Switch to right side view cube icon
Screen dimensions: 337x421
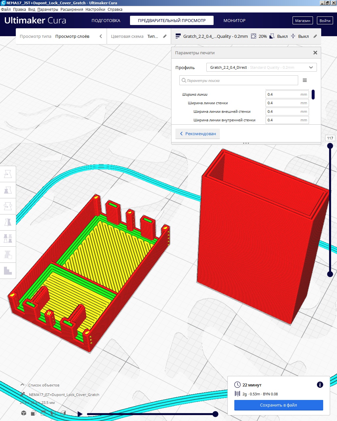(63, 413)
